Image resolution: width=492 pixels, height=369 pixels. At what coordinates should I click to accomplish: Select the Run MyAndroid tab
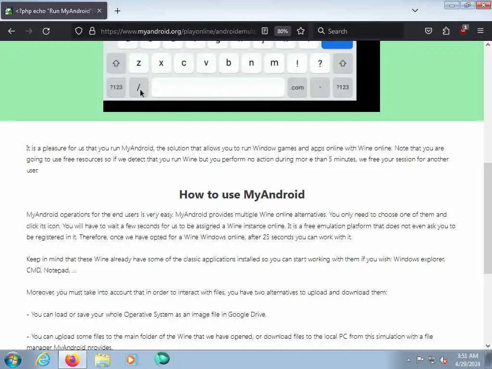[54, 11]
